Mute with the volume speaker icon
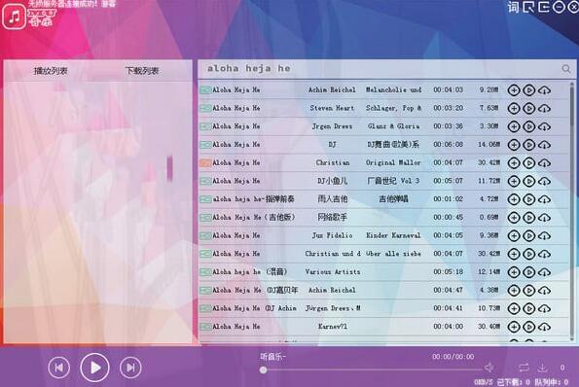 [489, 368]
